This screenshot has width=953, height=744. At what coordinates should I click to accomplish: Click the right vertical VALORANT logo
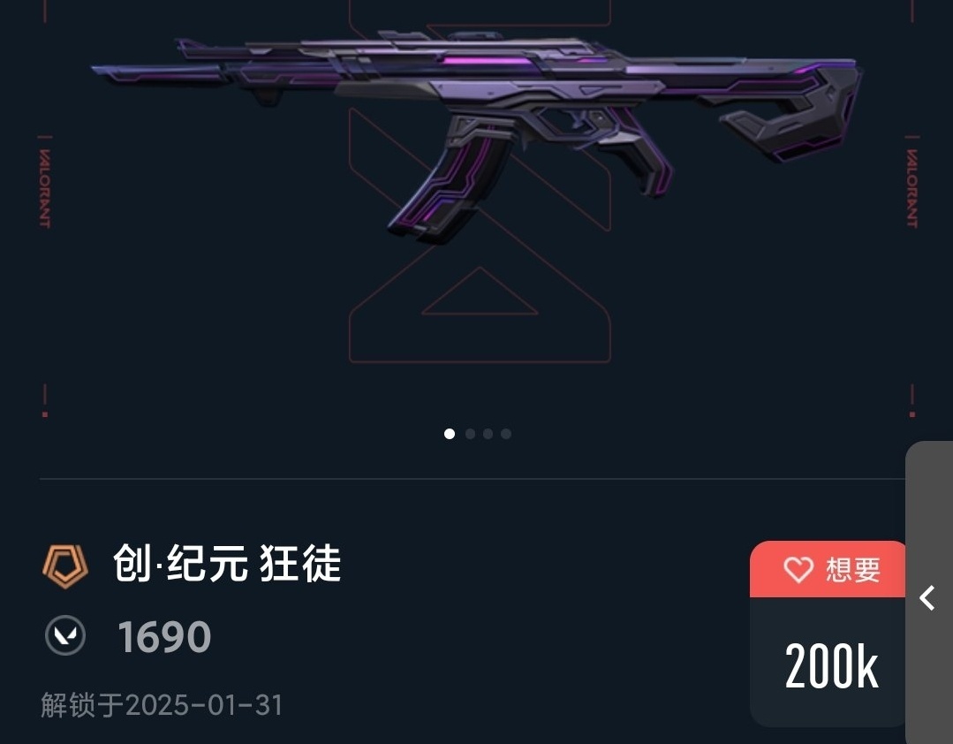pyautogui.click(x=911, y=188)
